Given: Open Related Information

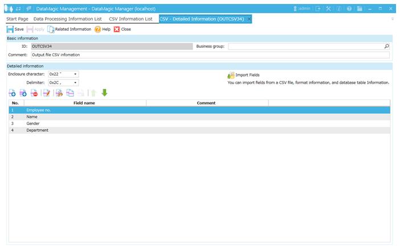Looking at the screenshot, I should click(x=70, y=29).
